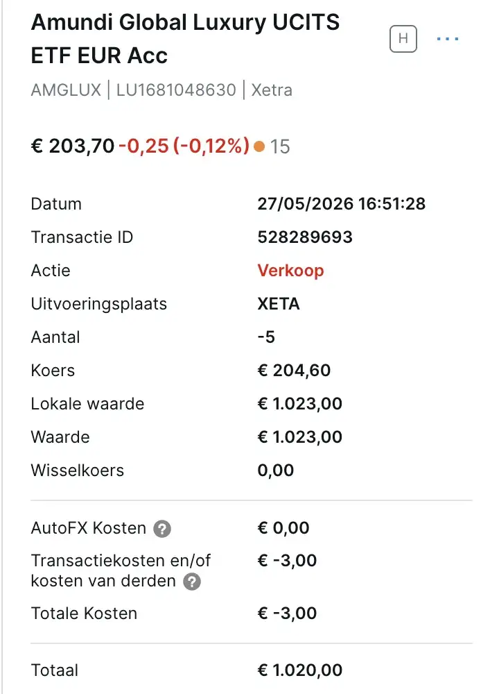Click the red Verkoop action value

[290, 271]
